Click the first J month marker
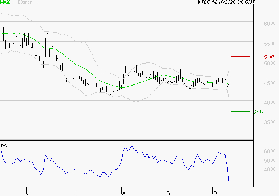 point(28,193)
